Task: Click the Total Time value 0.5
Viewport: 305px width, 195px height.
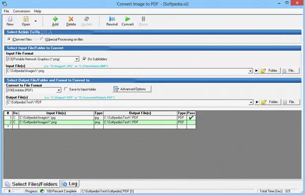Action: click(x=288, y=191)
